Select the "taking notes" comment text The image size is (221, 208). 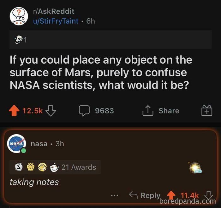click(x=34, y=182)
